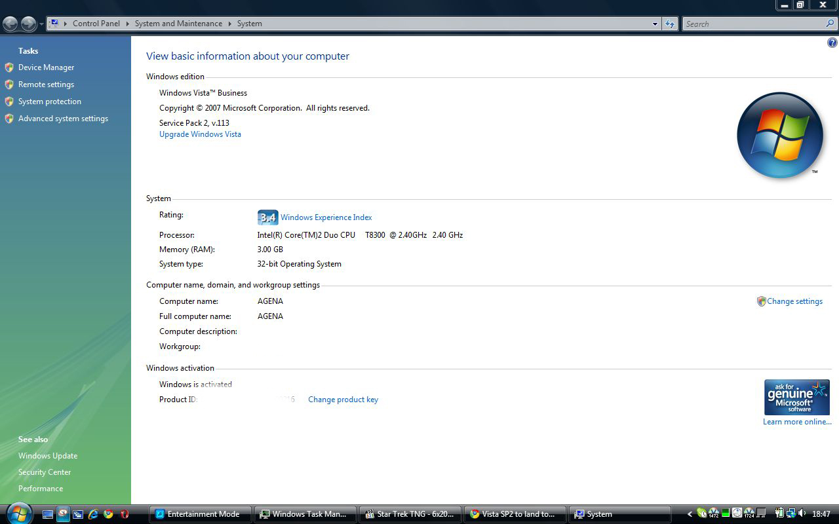Click the clock-faced Quick Launch icon
This screenshot has width=839, height=524.
click(x=63, y=514)
